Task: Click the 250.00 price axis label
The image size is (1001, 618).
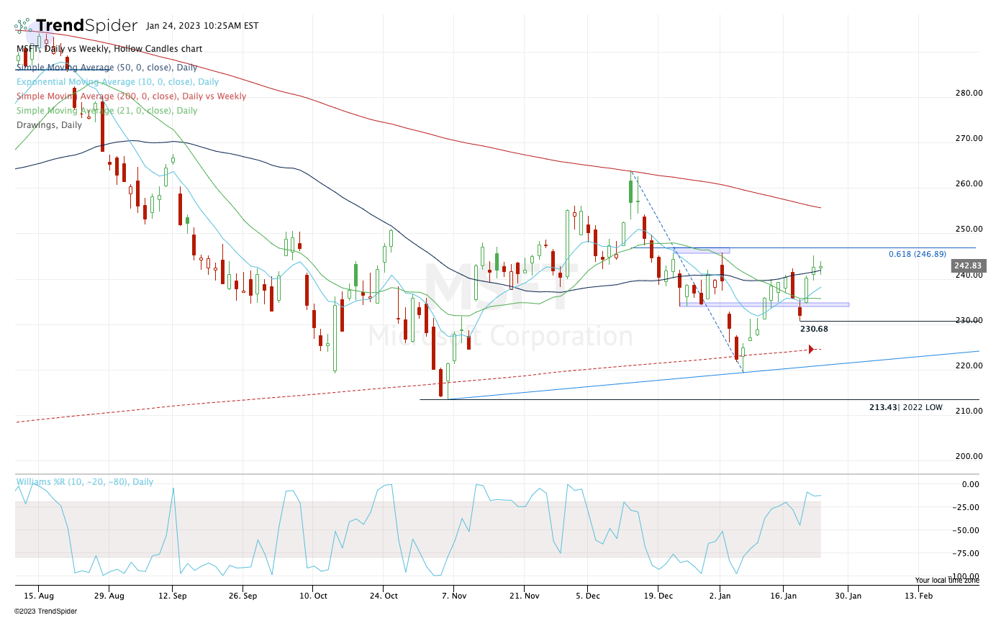Action: [969, 229]
